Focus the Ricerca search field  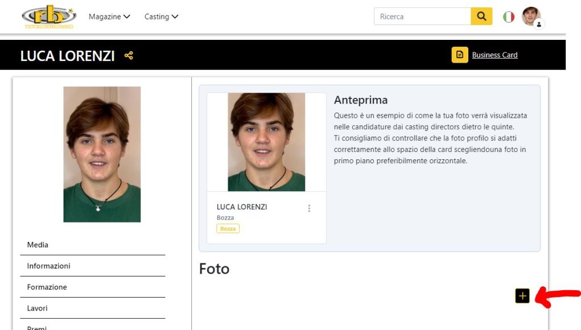[x=422, y=16]
